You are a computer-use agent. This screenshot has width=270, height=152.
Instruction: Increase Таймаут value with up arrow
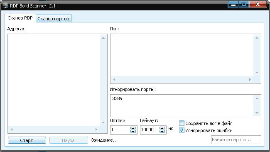click(x=162, y=128)
